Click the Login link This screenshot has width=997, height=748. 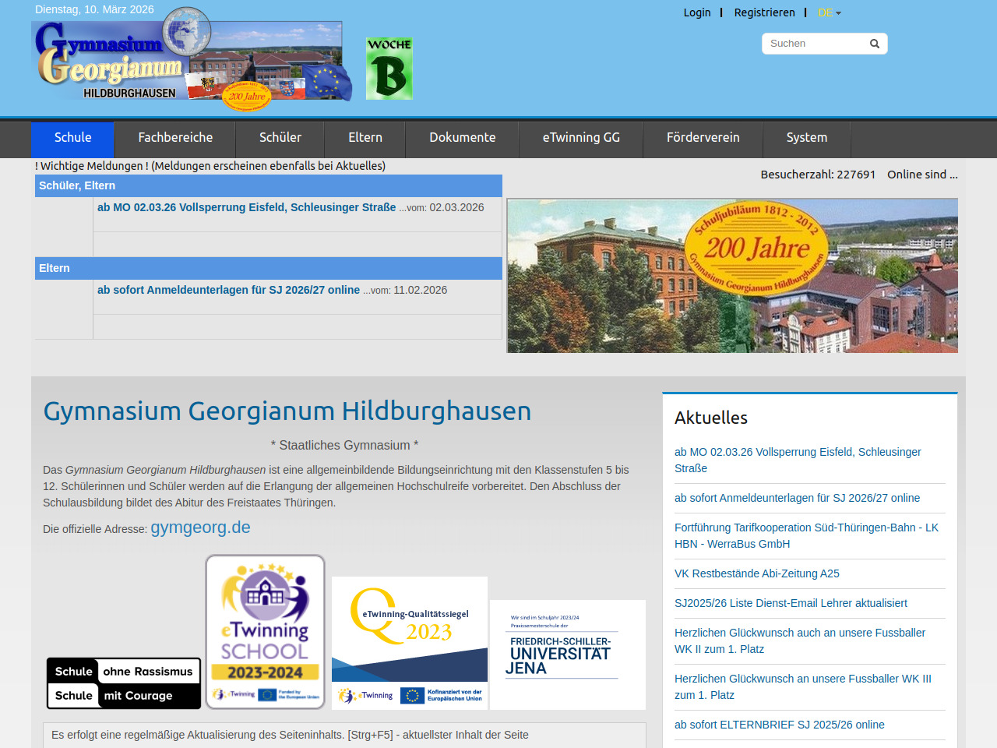(697, 12)
